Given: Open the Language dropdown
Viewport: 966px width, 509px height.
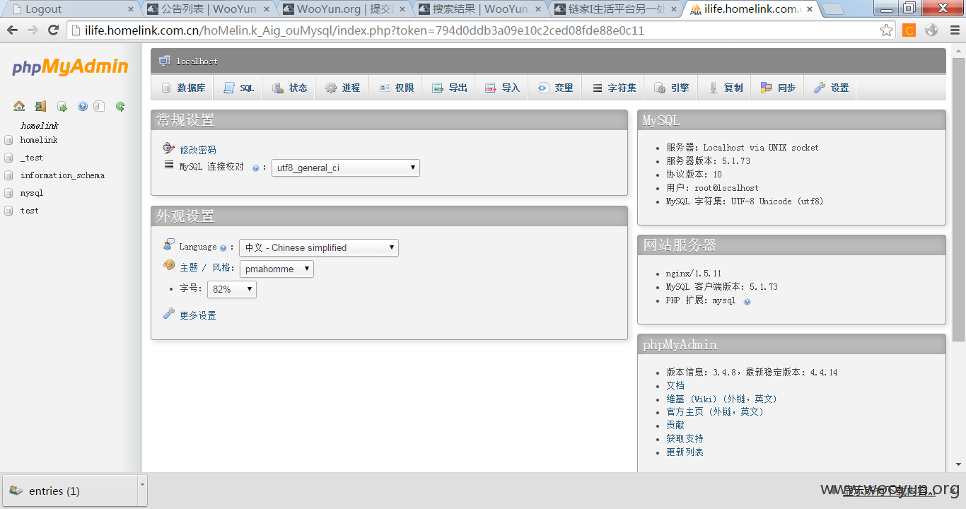Looking at the screenshot, I should pyautogui.click(x=319, y=247).
